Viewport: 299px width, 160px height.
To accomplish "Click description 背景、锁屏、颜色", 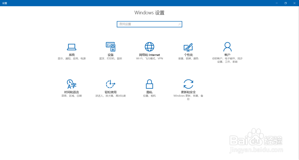I will point(188,59).
